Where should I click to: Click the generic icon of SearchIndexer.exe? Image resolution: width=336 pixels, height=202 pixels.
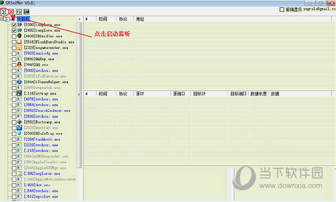(x=20, y=111)
